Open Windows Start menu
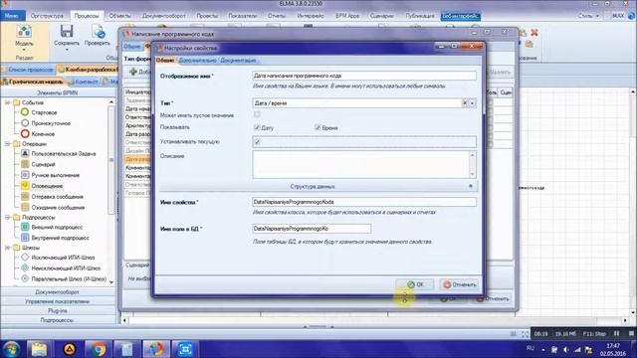Image resolution: width=637 pixels, height=358 pixels. coord(11,349)
